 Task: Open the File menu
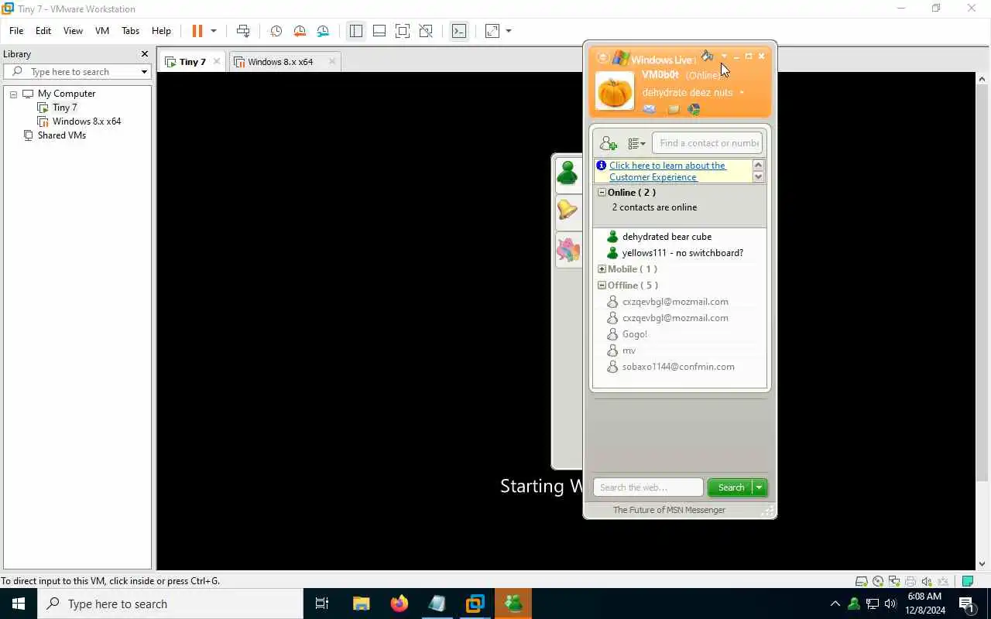16,31
